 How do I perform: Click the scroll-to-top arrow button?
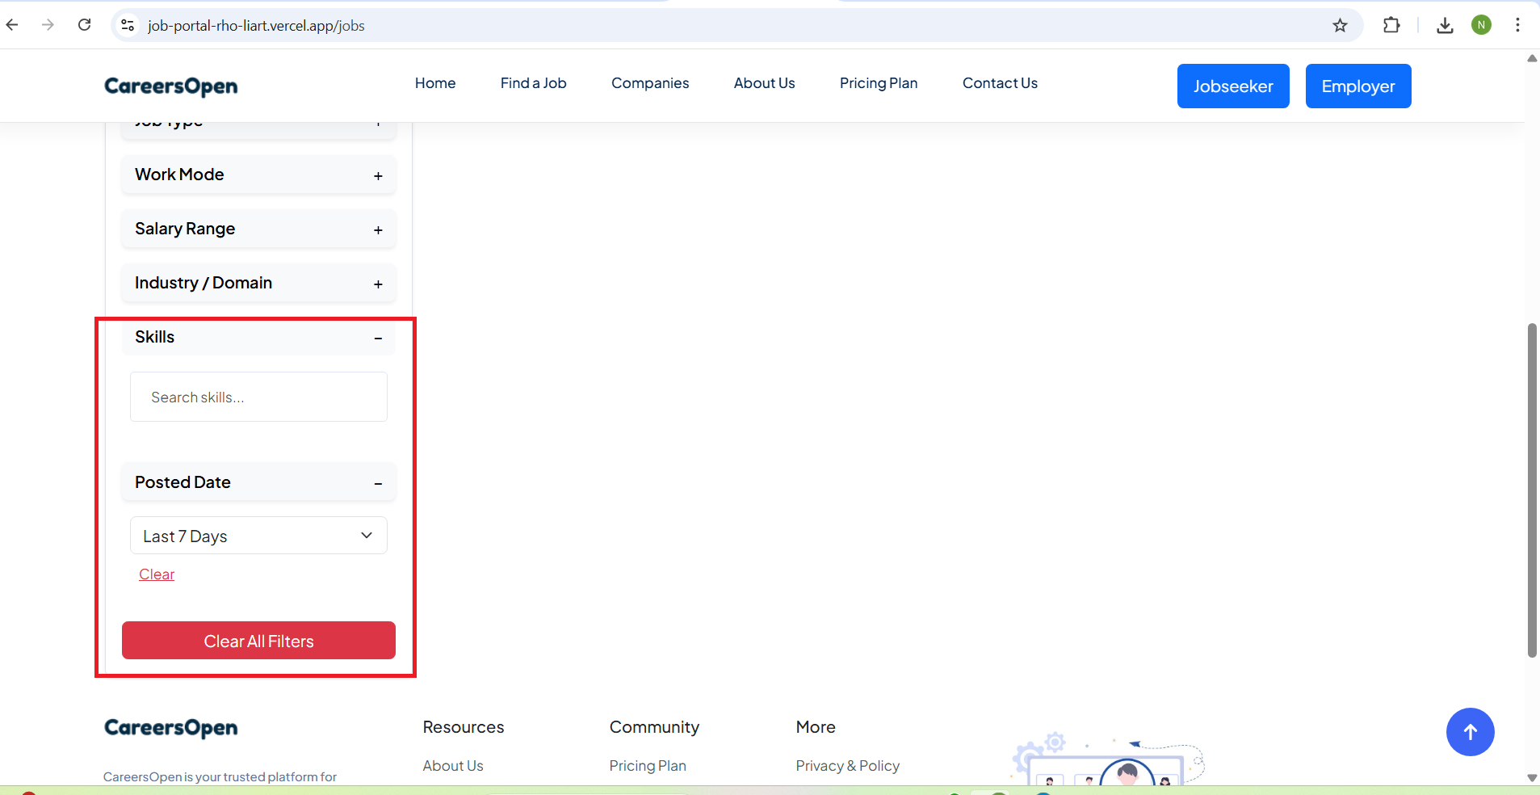click(x=1470, y=732)
